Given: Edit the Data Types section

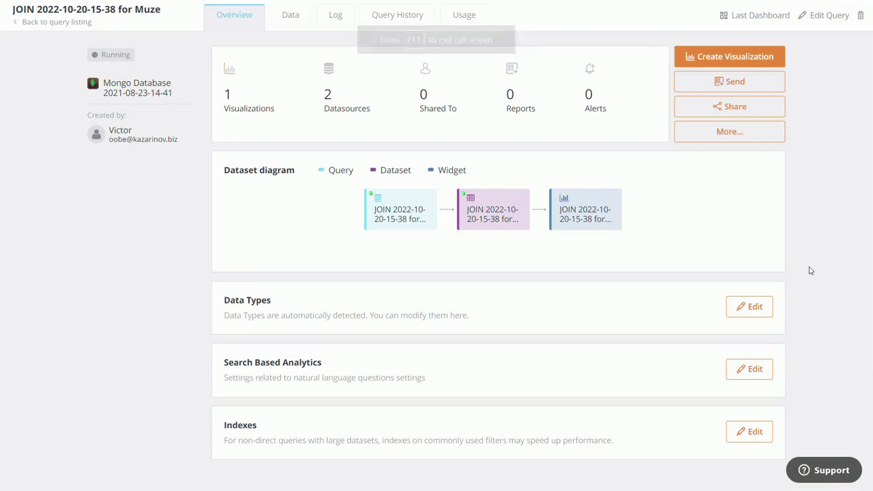Looking at the screenshot, I should pyautogui.click(x=749, y=307).
